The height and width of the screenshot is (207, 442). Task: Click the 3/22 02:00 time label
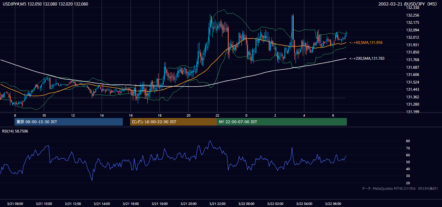[275, 204]
